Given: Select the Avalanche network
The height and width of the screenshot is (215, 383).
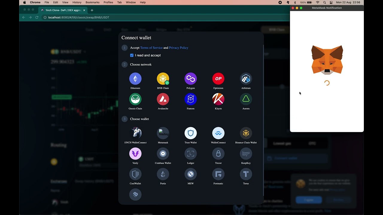Looking at the screenshot, I should pos(163,99).
